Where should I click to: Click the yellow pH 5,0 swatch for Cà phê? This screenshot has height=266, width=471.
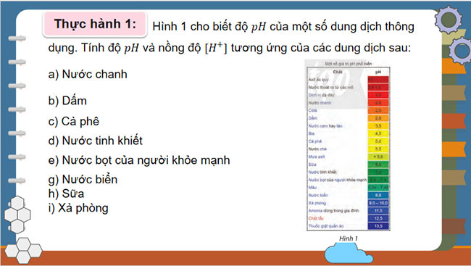click(x=378, y=141)
